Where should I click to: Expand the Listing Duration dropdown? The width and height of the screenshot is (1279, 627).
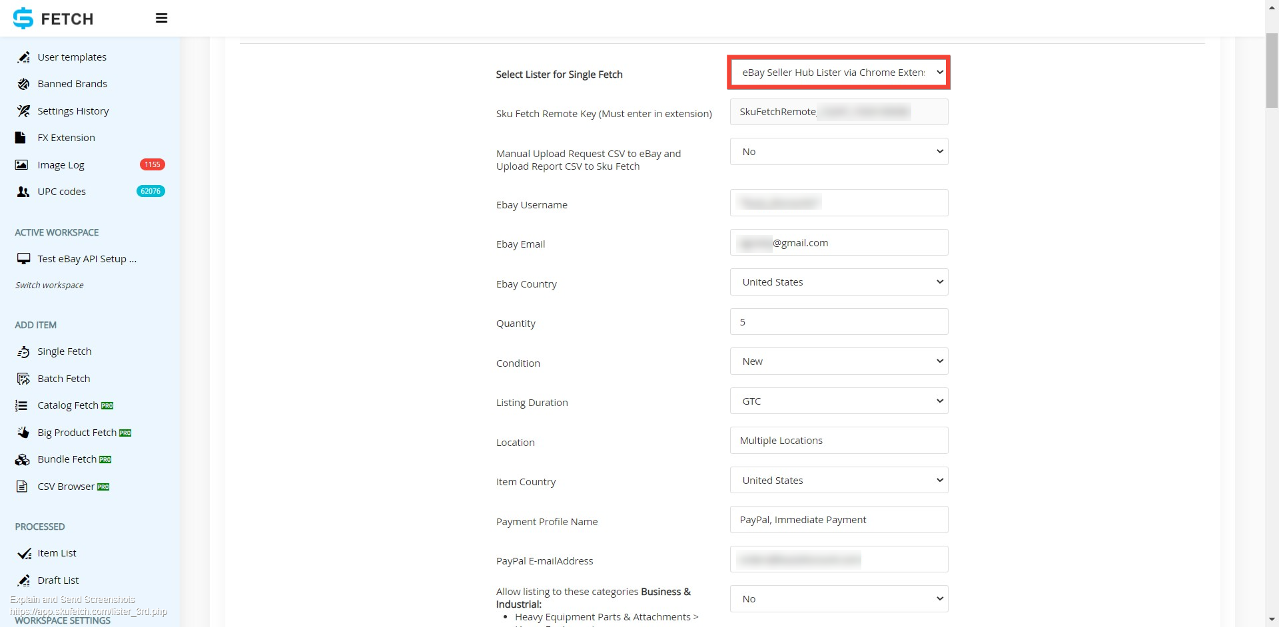coord(839,401)
